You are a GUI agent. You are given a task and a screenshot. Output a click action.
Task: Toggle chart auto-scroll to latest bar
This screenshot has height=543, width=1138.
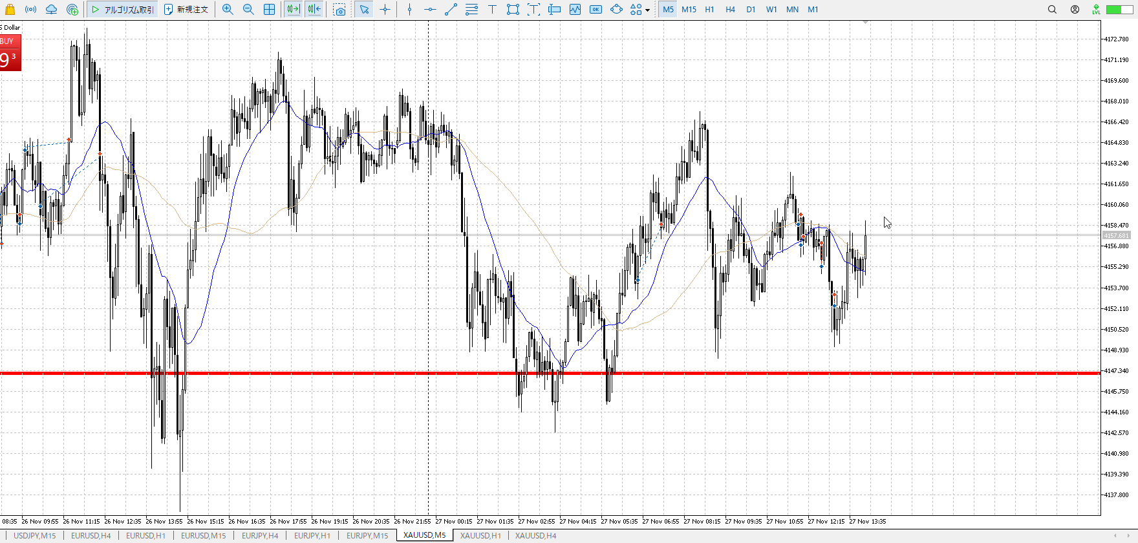tap(293, 10)
